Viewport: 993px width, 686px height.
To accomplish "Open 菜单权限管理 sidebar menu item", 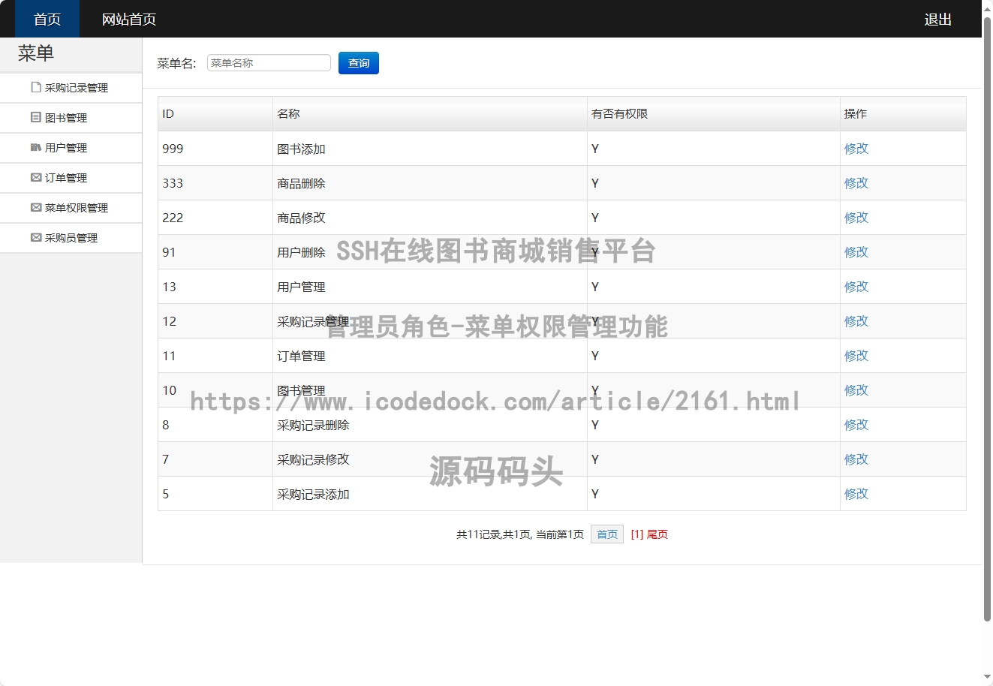I will (71, 208).
